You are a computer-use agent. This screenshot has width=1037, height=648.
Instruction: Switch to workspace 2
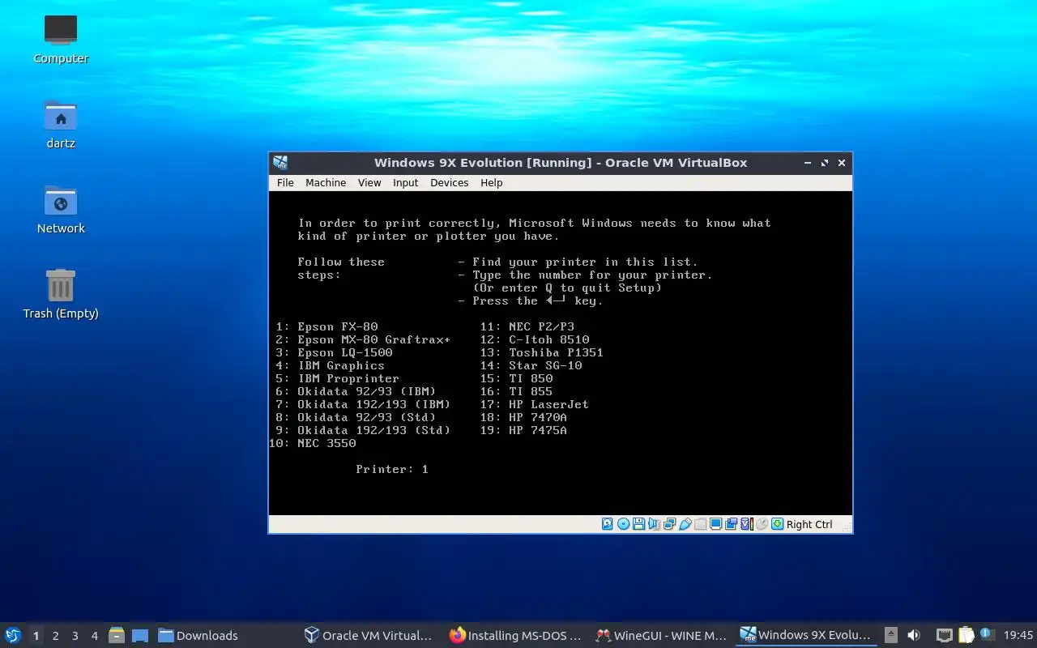55,636
